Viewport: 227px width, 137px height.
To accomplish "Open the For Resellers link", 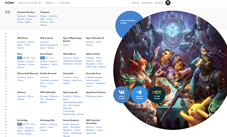I will click(x=64, y=3).
